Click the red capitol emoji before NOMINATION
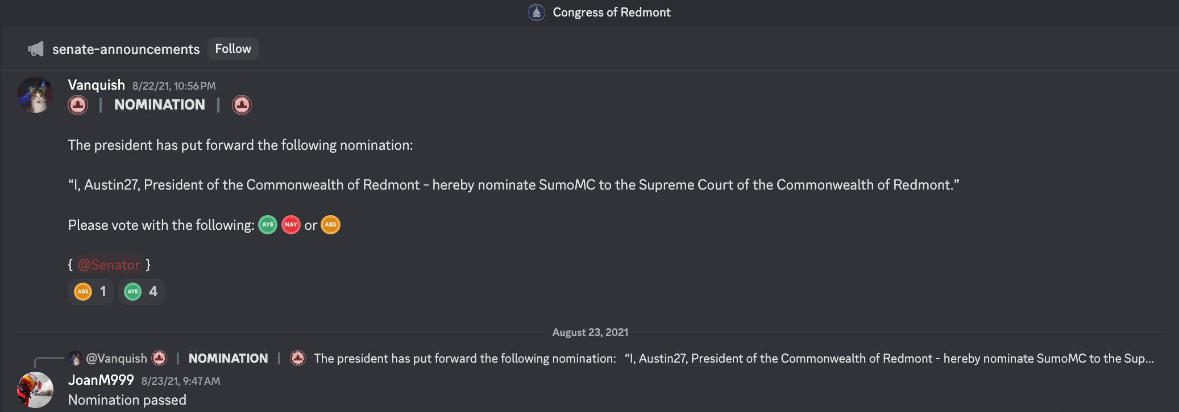The width and height of the screenshot is (1179, 412). coord(78,105)
